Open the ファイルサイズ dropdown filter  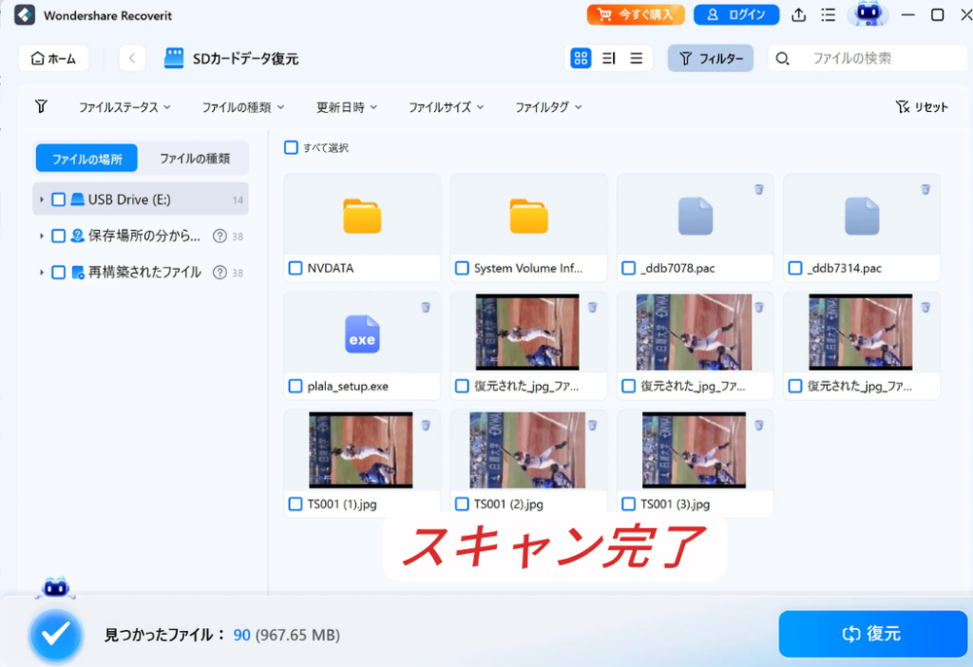coord(446,107)
